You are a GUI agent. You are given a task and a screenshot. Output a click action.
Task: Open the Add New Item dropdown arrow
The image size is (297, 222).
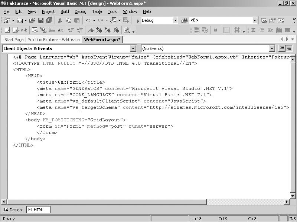[x=26, y=20]
